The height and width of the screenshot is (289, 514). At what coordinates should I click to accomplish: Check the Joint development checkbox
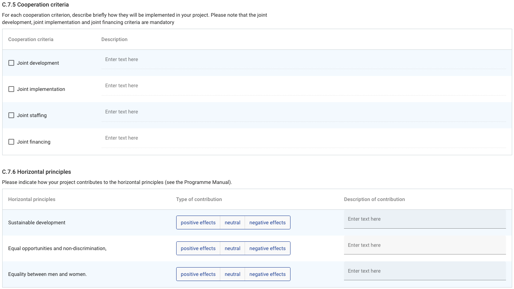(x=11, y=63)
